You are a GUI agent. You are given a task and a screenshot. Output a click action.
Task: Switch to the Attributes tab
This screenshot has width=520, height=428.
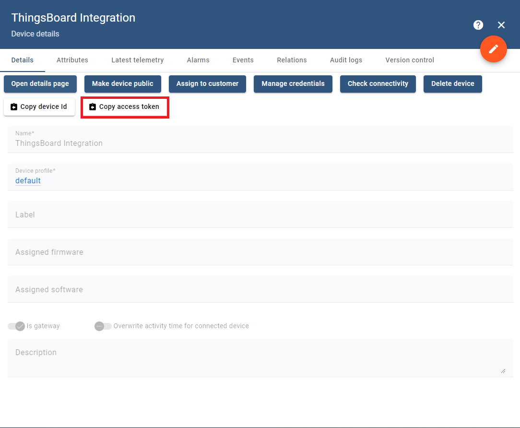click(72, 60)
